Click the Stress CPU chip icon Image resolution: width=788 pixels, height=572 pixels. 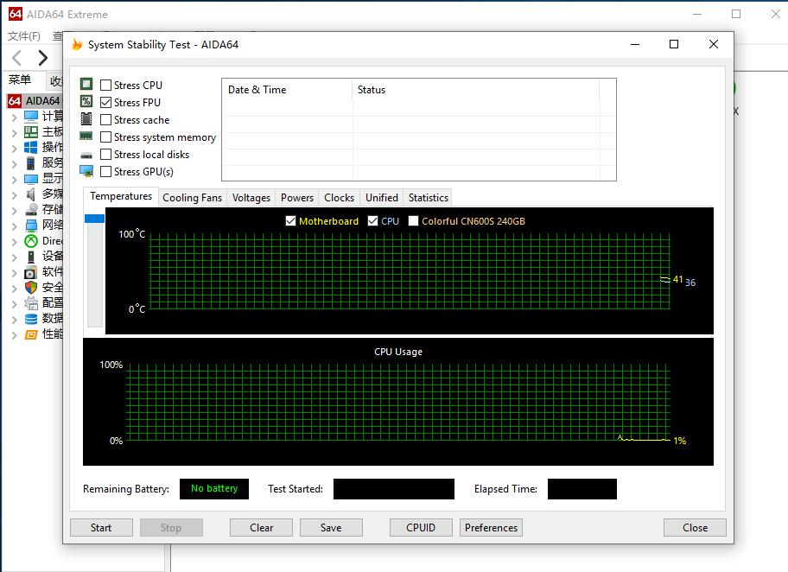click(86, 85)
